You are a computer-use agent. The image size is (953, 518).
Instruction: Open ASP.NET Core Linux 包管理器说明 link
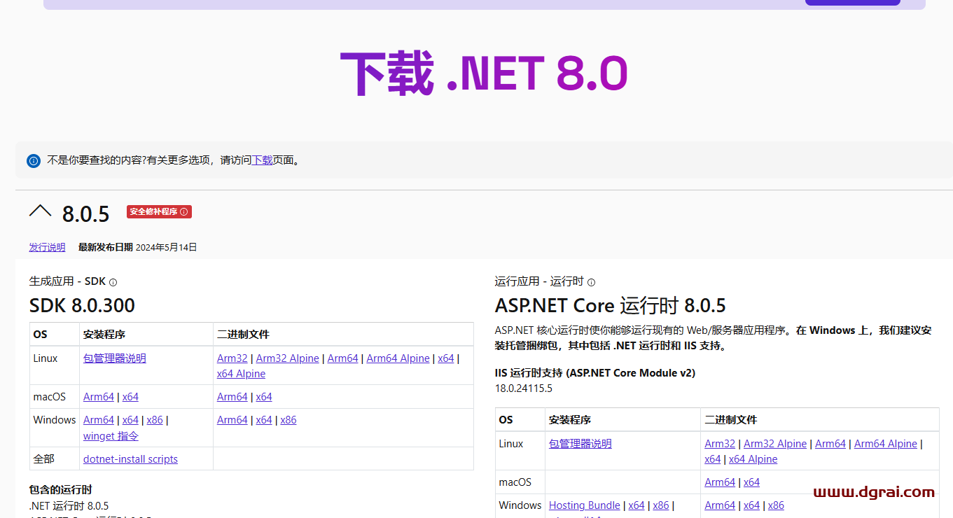(580, 444)
